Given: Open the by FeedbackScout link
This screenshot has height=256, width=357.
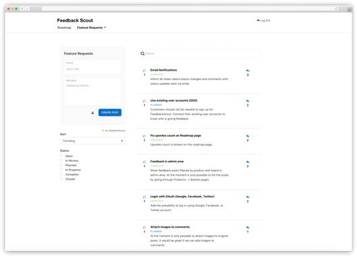Looking at the screenshot, I should (x=113, y=131).
